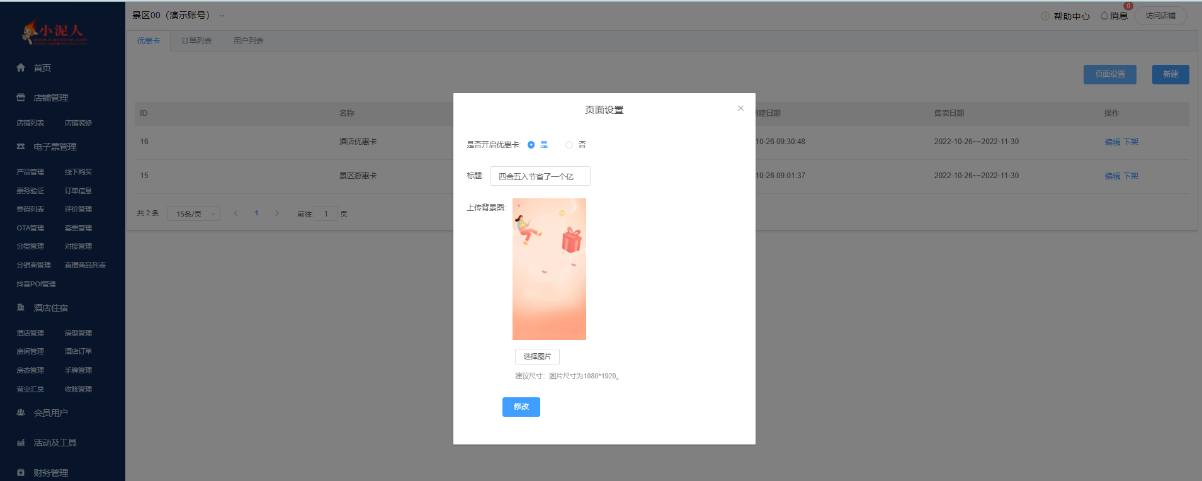Click the help center question mark icon

(x=1045, y=16)
